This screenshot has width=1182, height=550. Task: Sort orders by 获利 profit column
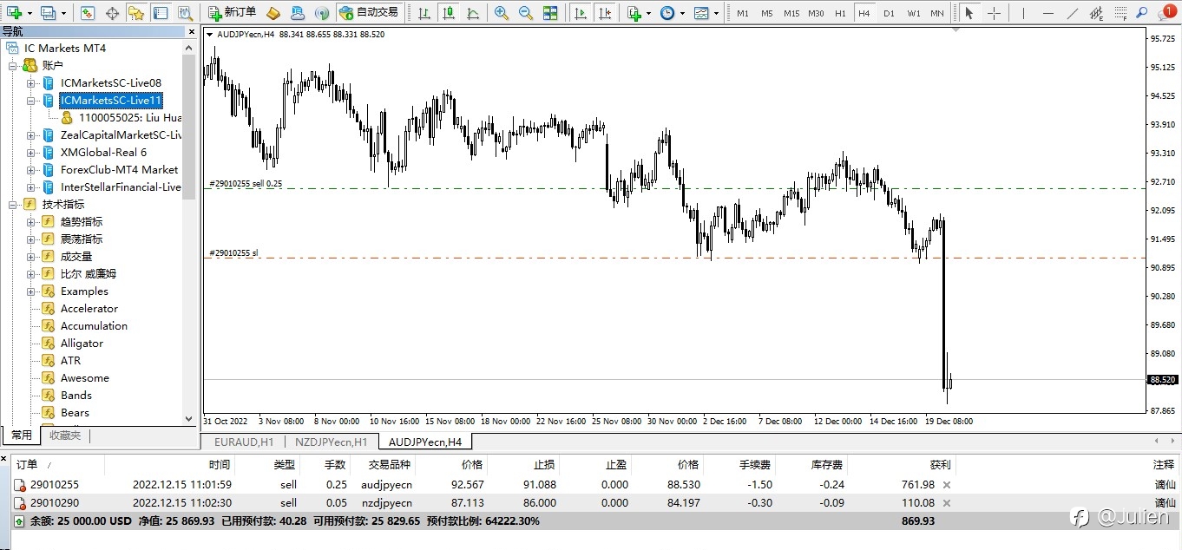pos(940,465)
